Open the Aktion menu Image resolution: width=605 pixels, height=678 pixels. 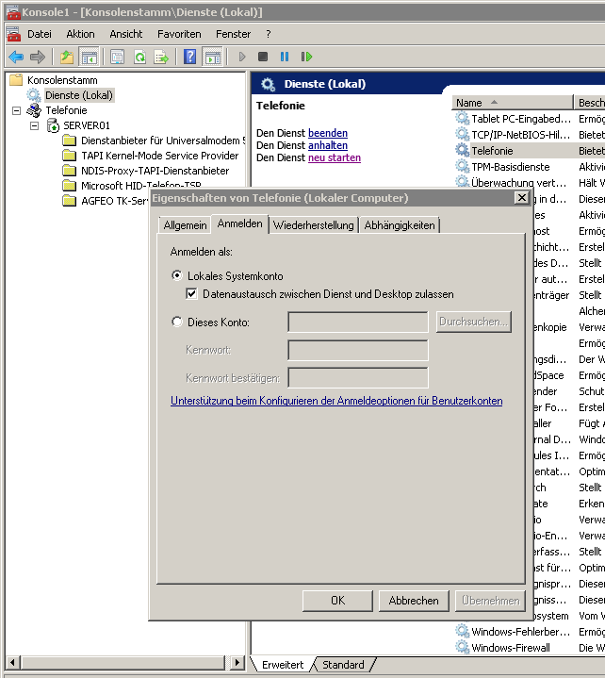pos(80,33)
